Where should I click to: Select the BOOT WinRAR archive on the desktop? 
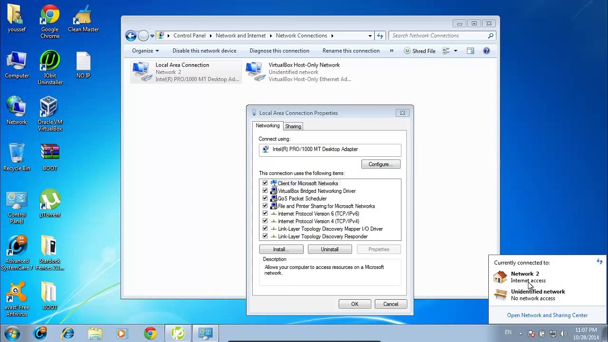[50, 157]
